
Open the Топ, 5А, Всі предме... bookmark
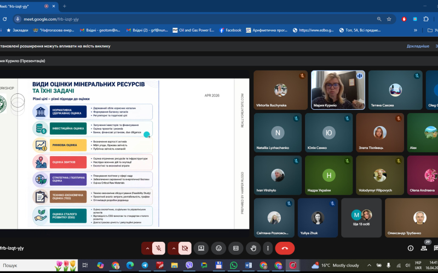click(360, 30)
